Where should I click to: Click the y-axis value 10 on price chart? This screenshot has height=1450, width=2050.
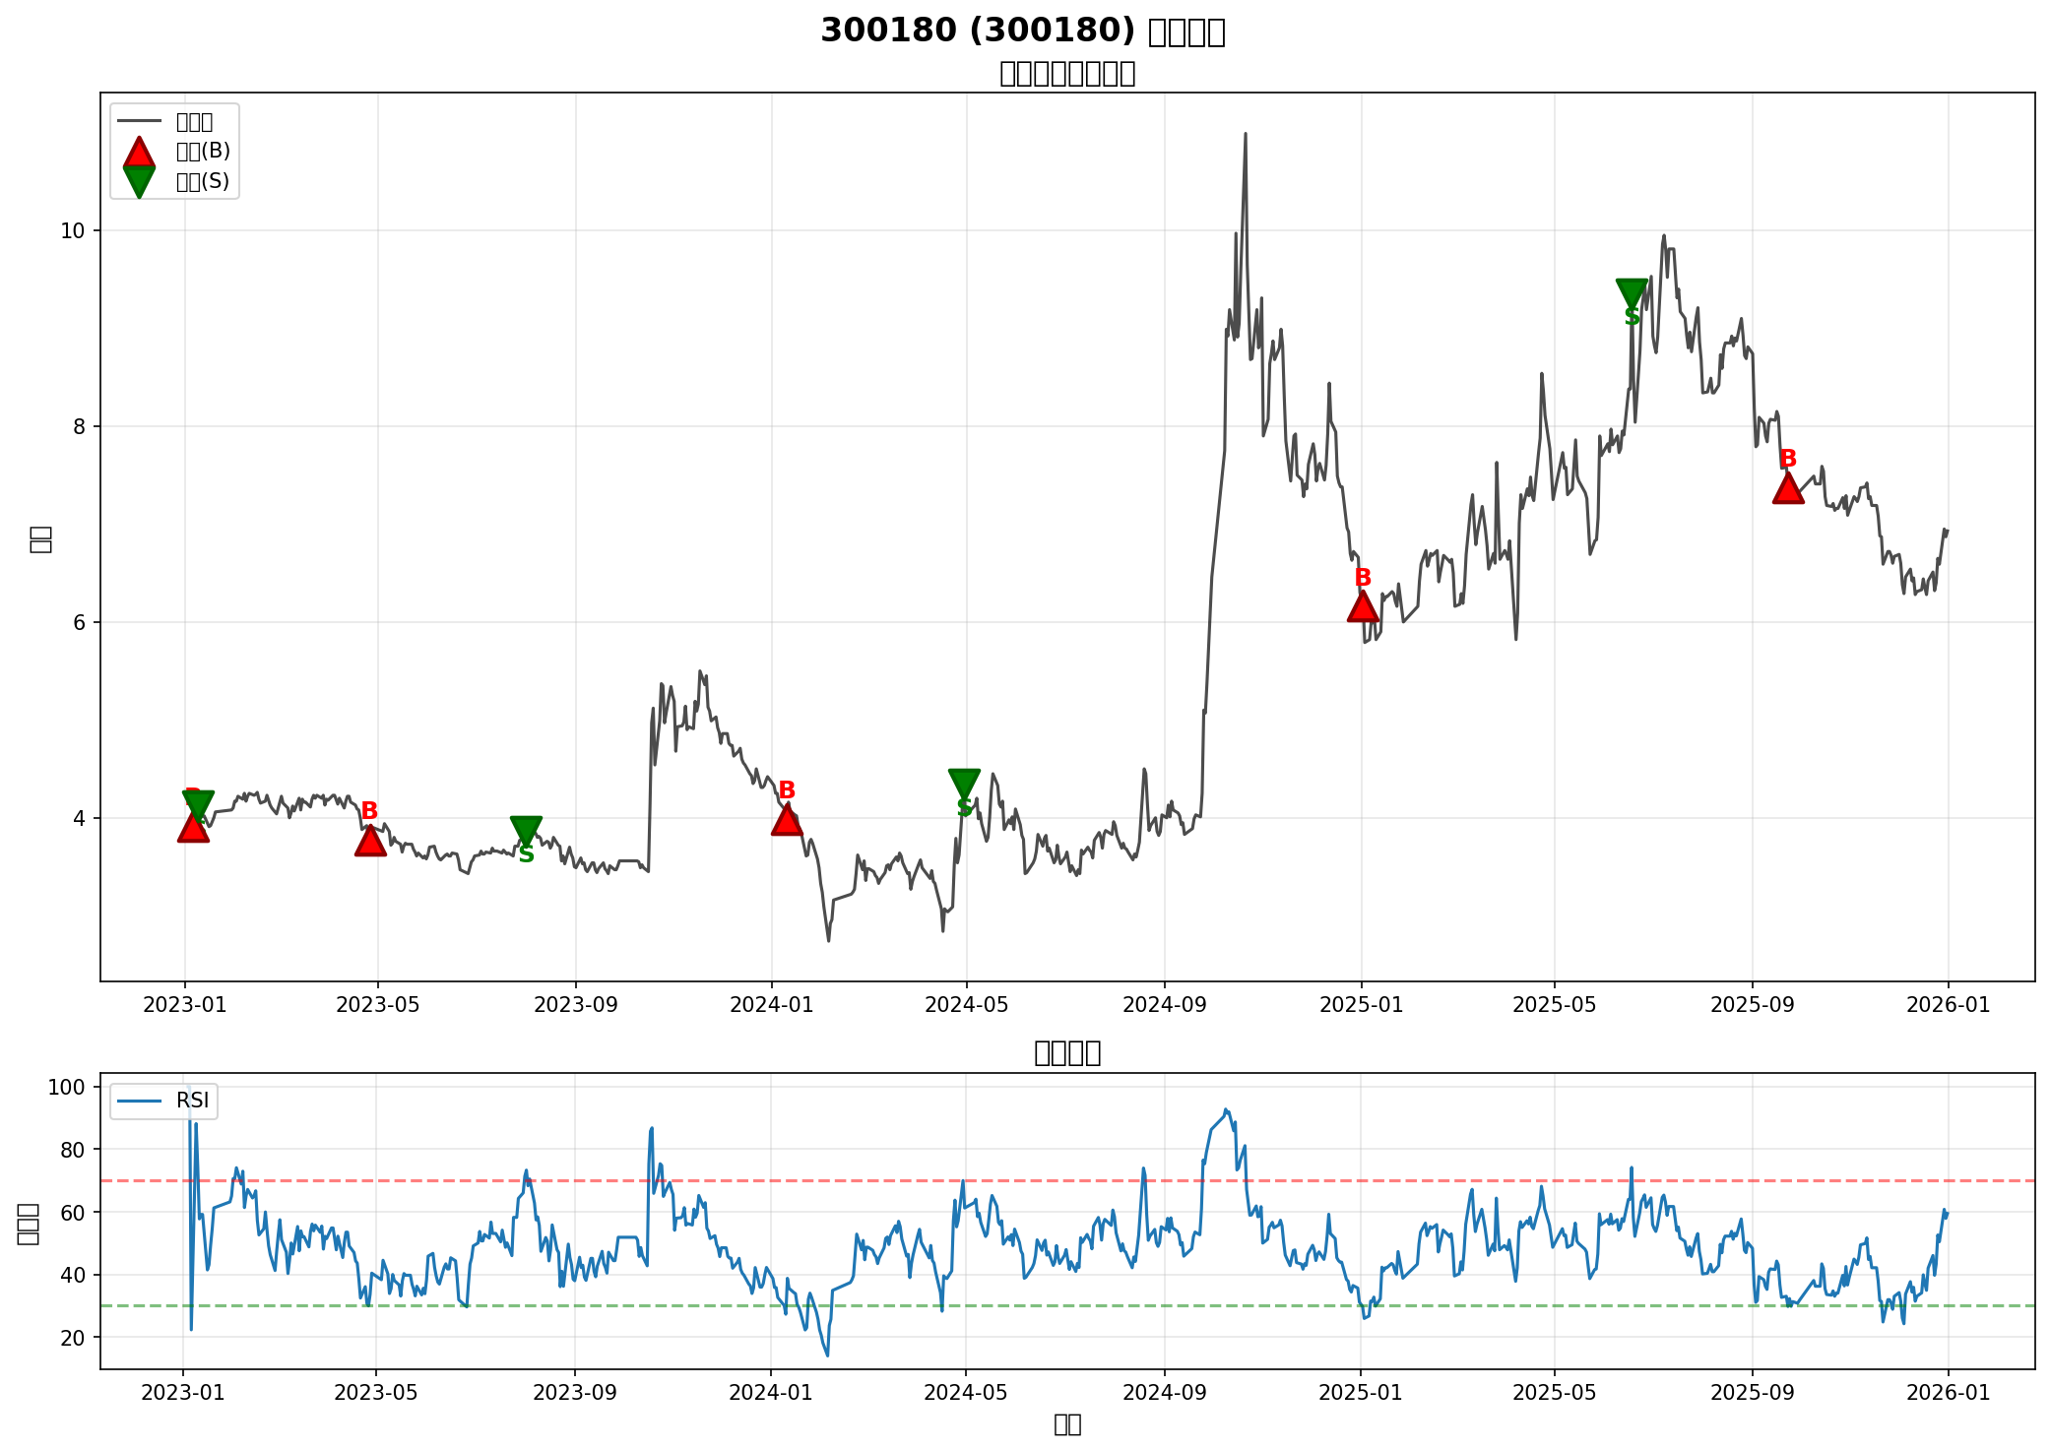[x=74, y=231]
